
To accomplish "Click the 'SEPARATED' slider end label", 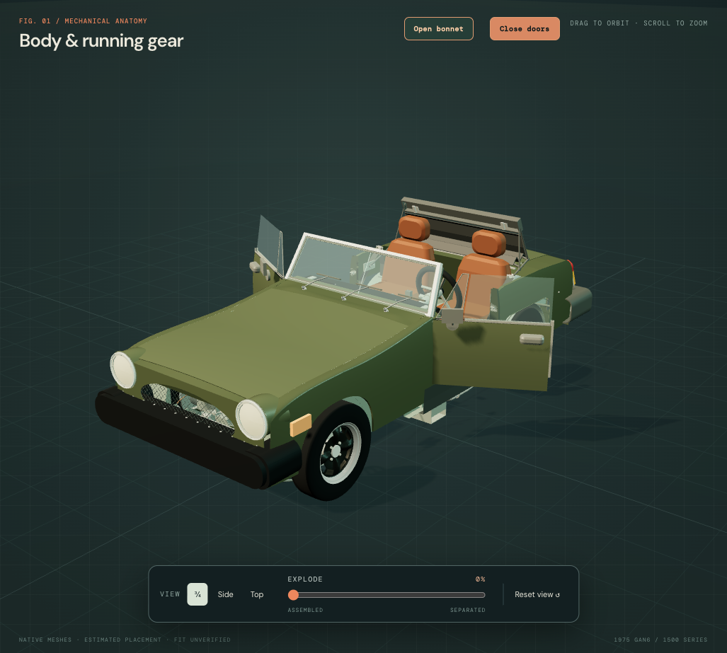I will pyautogui.click(x=468, y=610).
